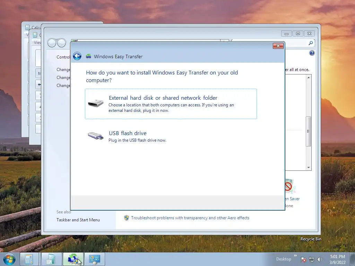This screenshot has width=355, height=266.
Task: Close the Control Panel window
Action: pos(309,34)
